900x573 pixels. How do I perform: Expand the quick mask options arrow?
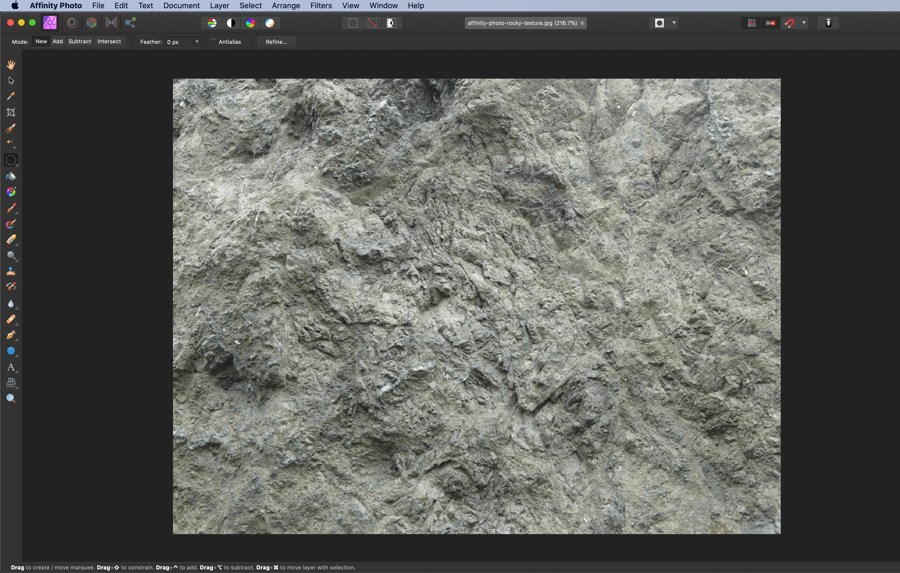(674, 23)
